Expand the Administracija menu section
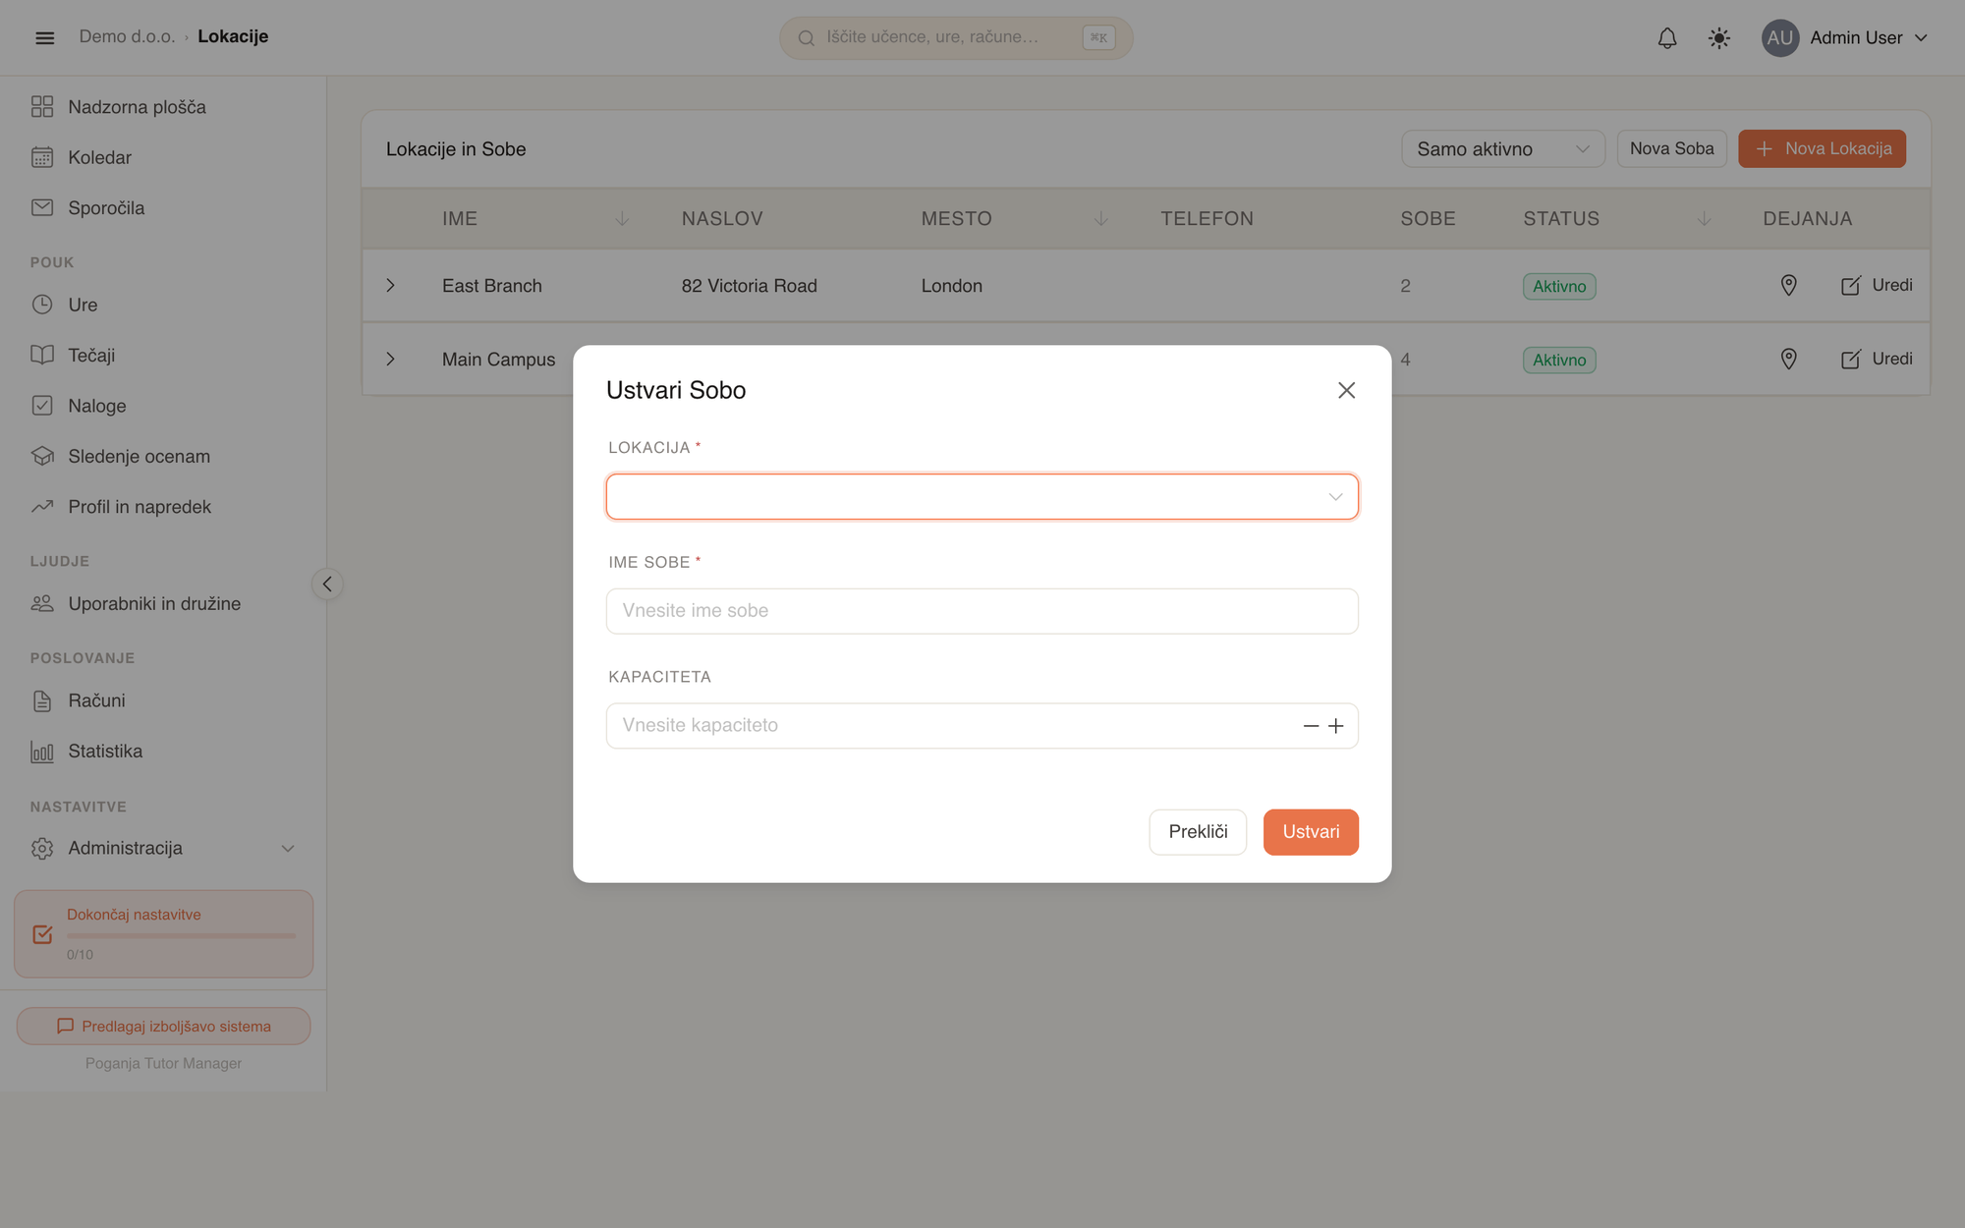 [163, 848]
